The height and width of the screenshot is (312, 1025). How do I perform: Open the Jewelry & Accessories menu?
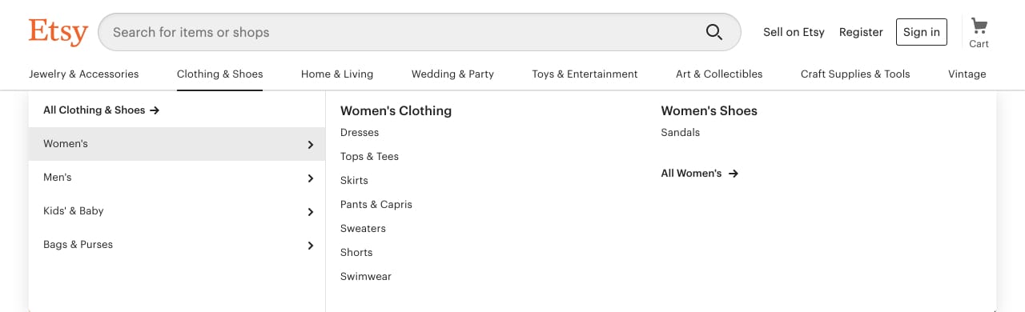(83, 74)
